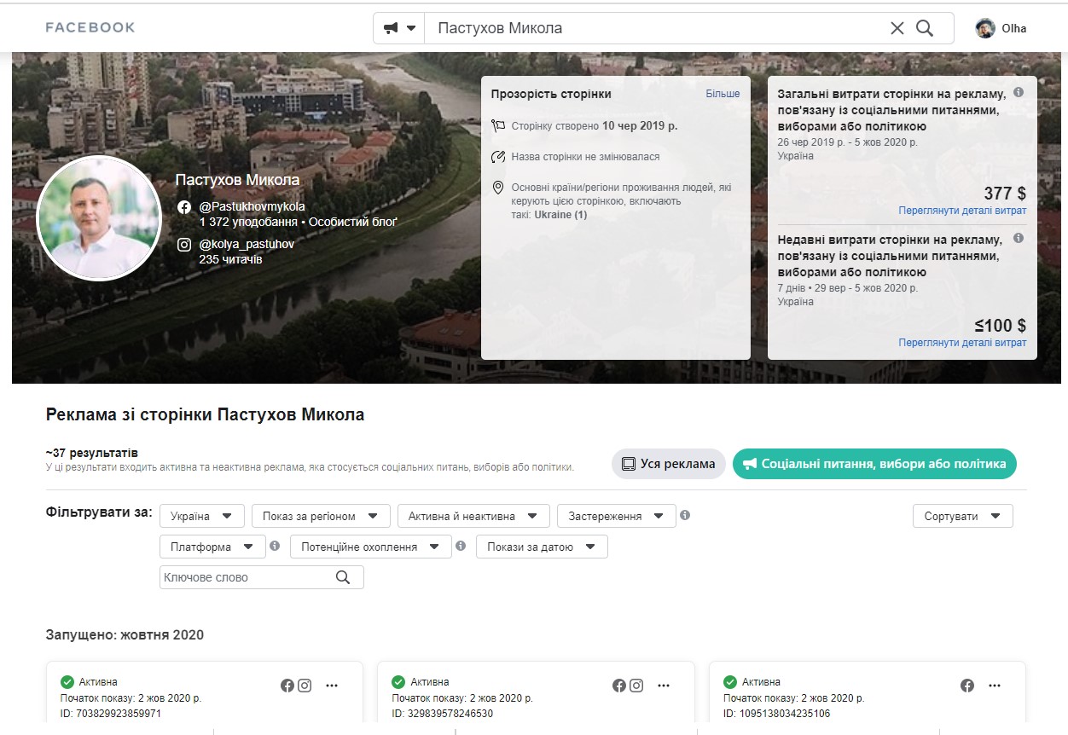Viewport: 1068px width, 735px height.
Task: Open the @Pastukhovmykola page link
Action: [x=252, y=206]
